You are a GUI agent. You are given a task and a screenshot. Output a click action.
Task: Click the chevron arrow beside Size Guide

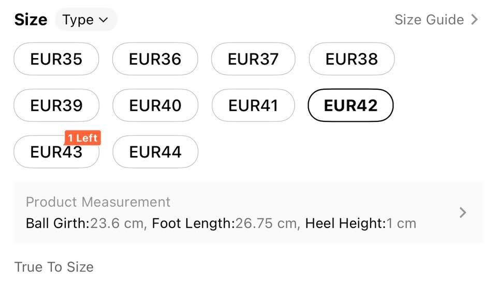pos(475,20)
